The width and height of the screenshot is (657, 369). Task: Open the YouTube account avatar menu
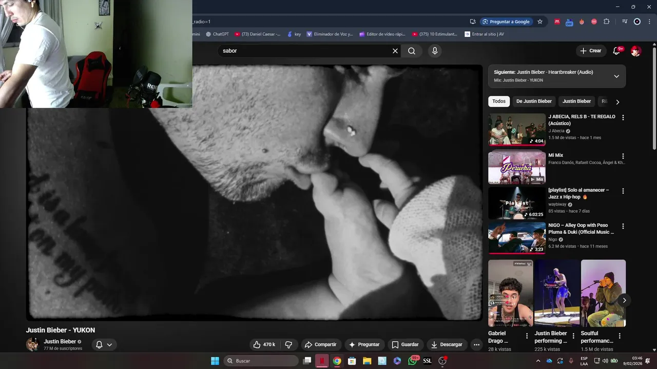click(636, 51)
